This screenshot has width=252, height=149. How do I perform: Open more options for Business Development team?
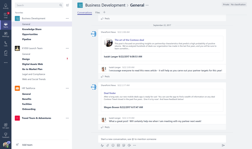67,18
